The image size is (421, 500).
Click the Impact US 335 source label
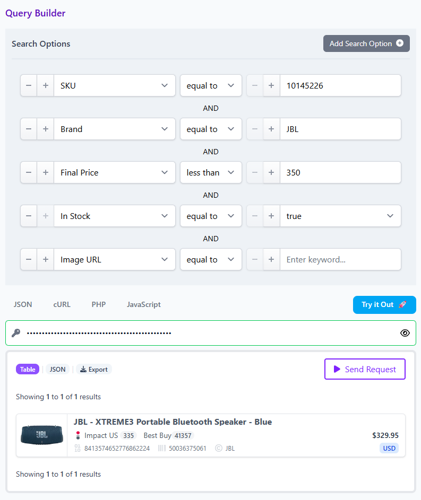click(106, 436)
